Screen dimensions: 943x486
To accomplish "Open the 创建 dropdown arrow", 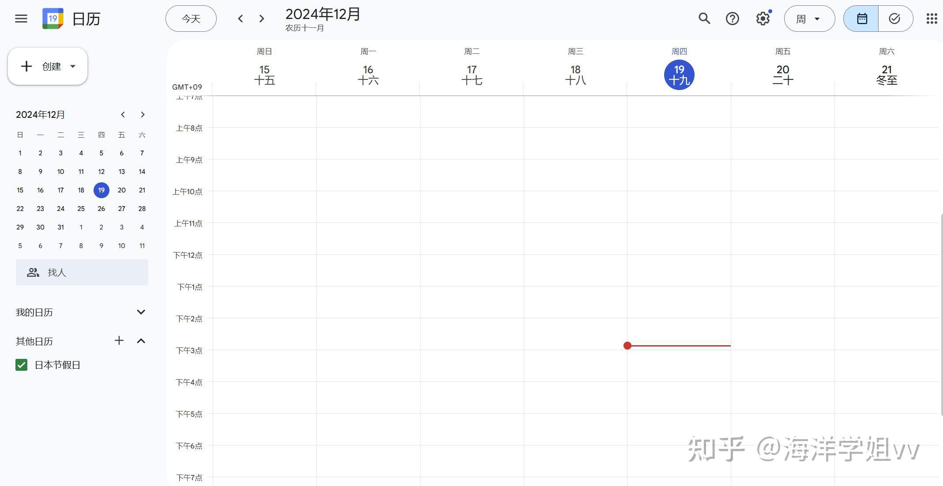I will [73, 66].
